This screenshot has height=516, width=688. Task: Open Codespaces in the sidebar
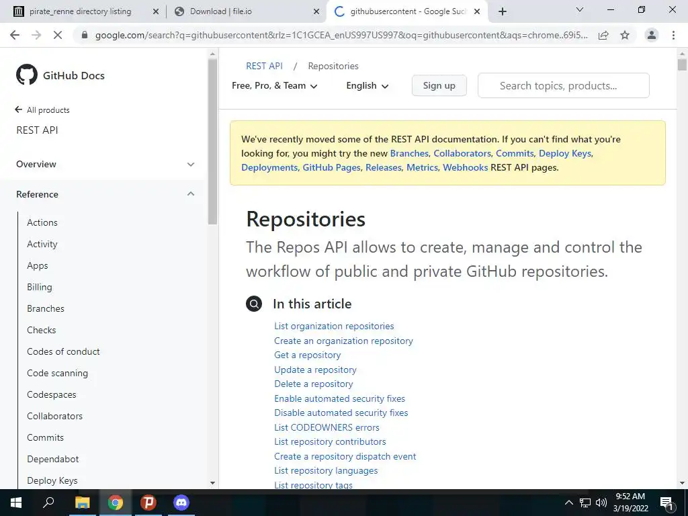(51, 394)
